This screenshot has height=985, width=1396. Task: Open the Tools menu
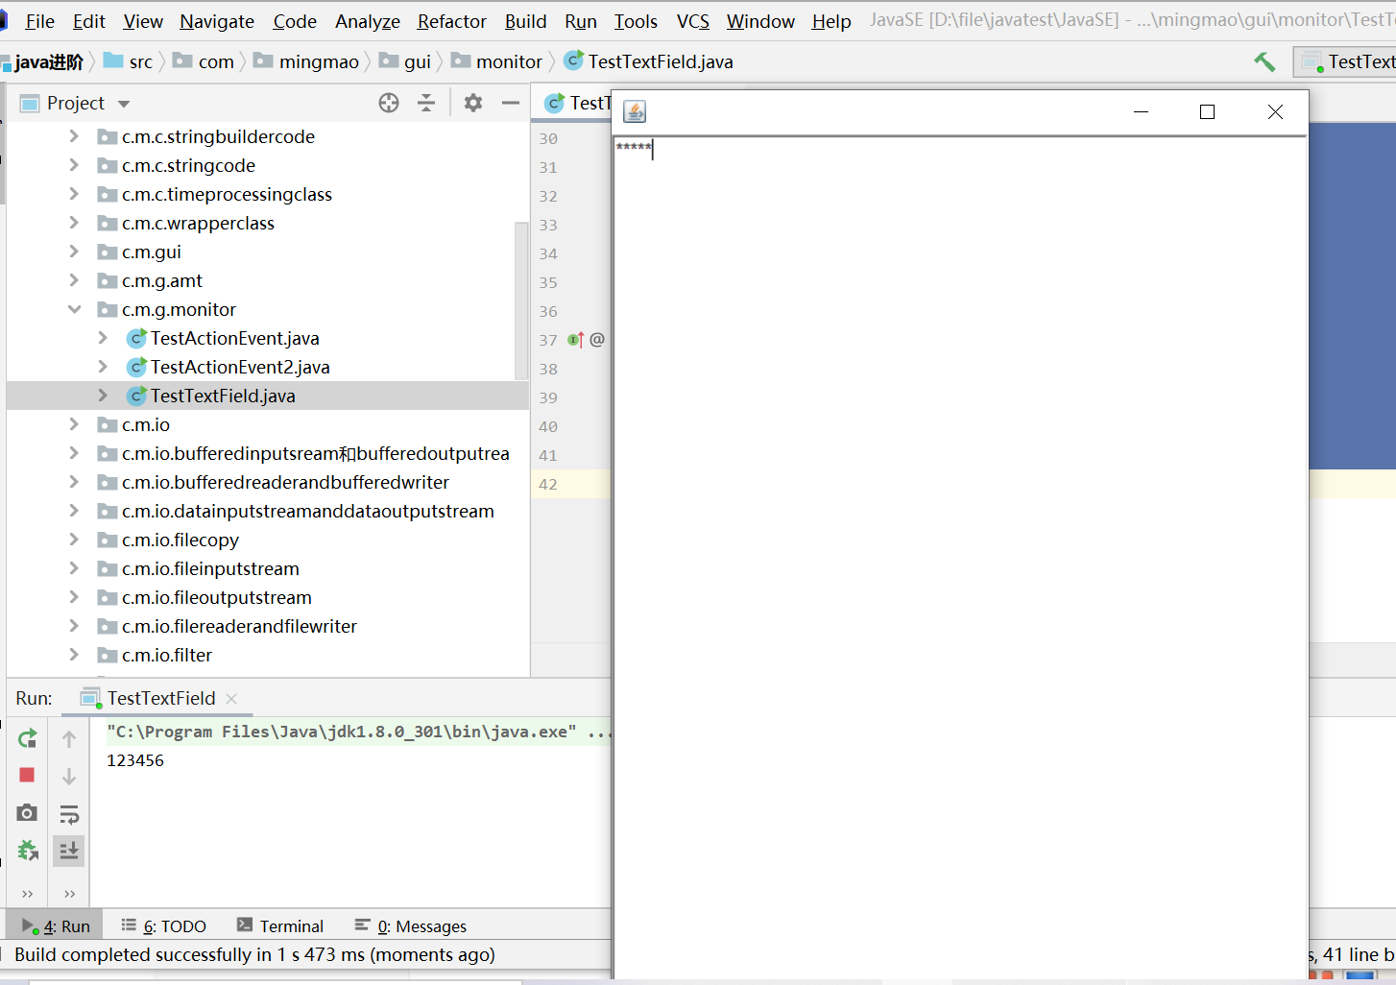point(636,21)
